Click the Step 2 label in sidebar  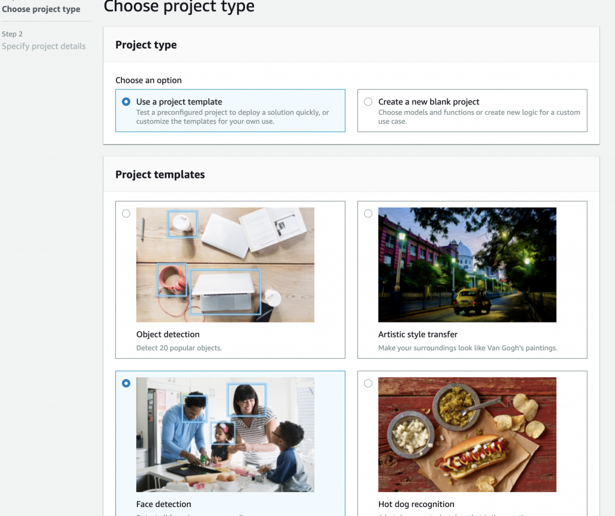[12, 34]
